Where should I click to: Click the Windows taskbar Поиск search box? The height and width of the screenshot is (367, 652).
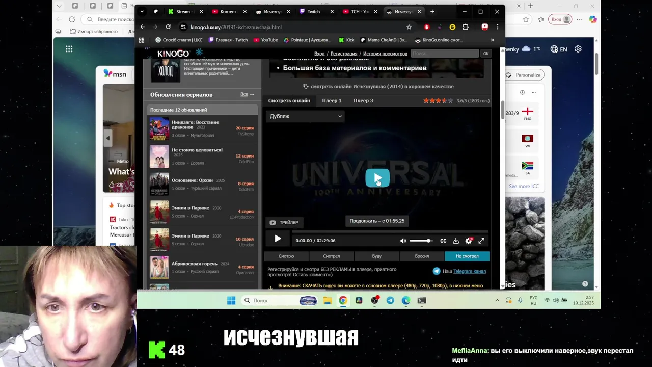279,300
